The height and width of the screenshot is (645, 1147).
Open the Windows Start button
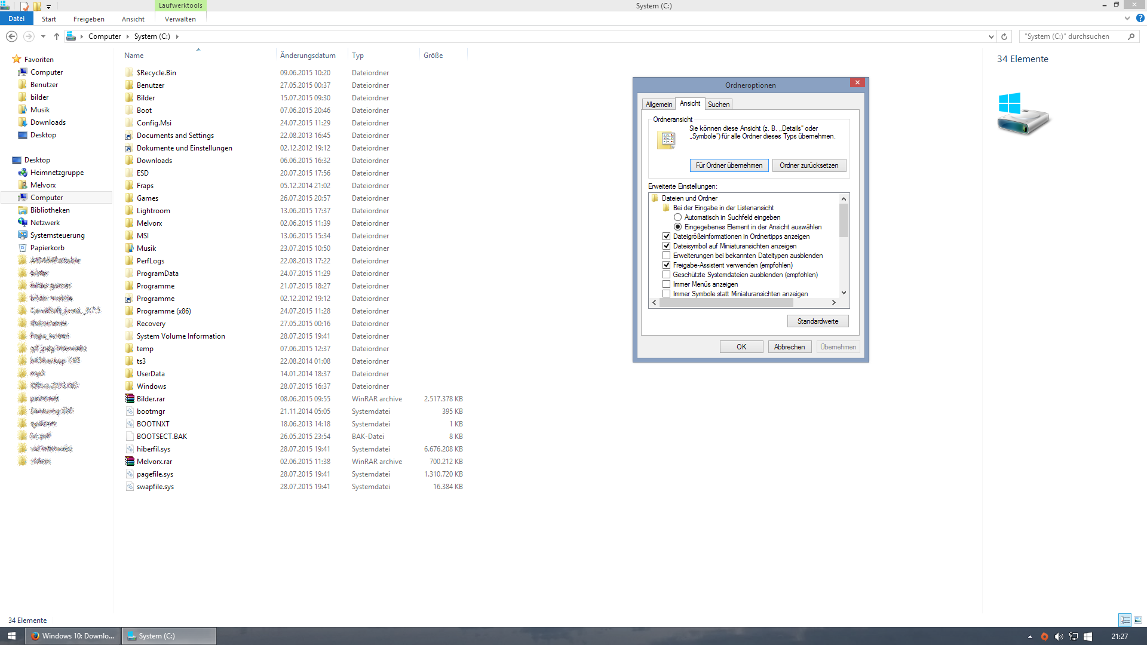11,636
